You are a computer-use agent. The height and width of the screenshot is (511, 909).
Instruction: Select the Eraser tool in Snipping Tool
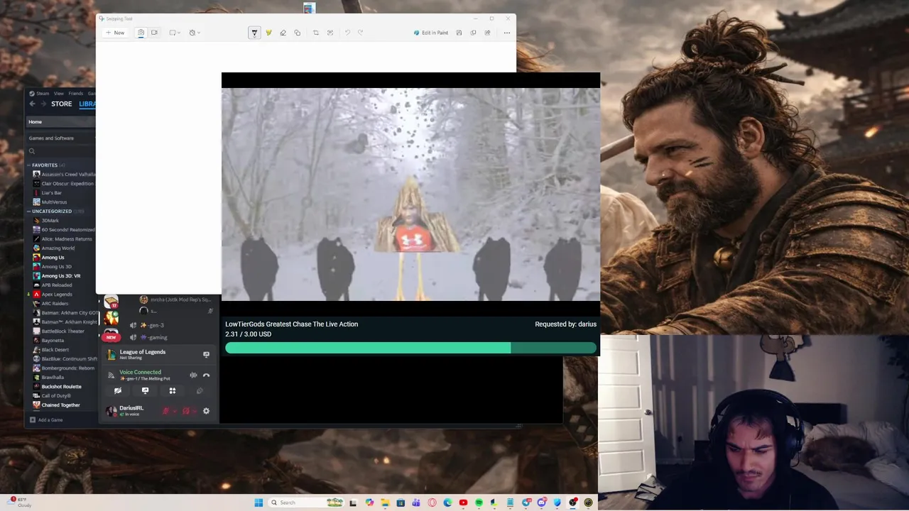(x=283, y=33)
